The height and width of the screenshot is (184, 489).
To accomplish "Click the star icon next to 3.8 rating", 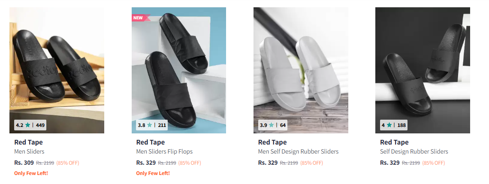I will tap(150, 125).
